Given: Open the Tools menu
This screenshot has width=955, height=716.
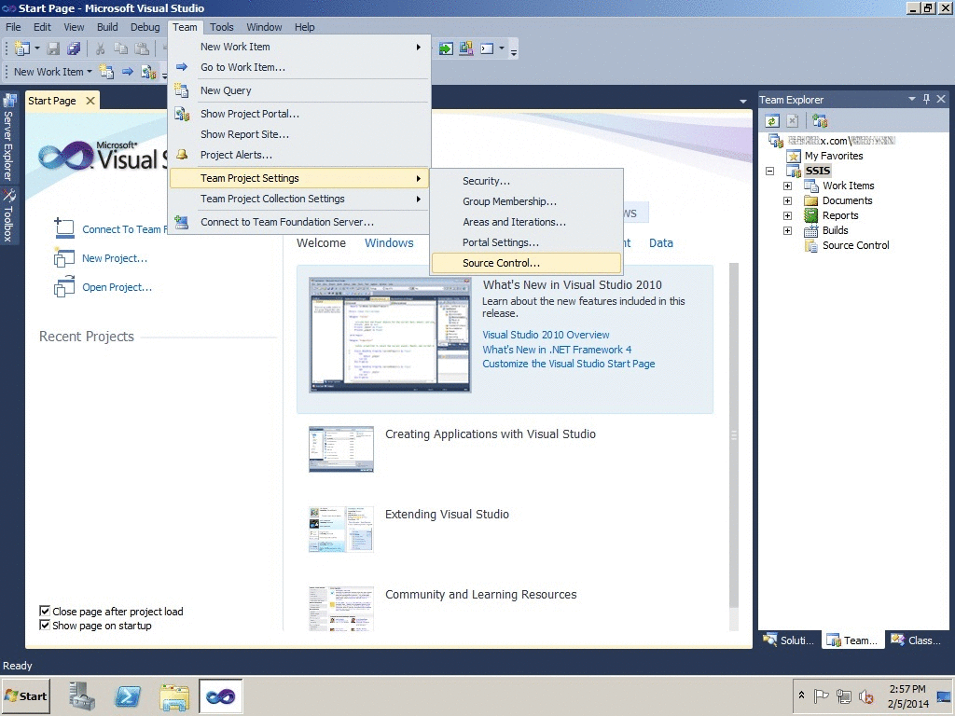Looking at the screenshot, I should pos(222,27).
